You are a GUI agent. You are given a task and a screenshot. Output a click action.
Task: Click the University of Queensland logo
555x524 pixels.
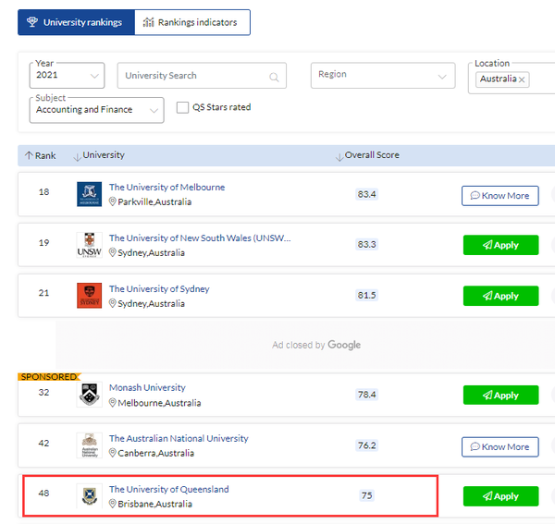89,495
